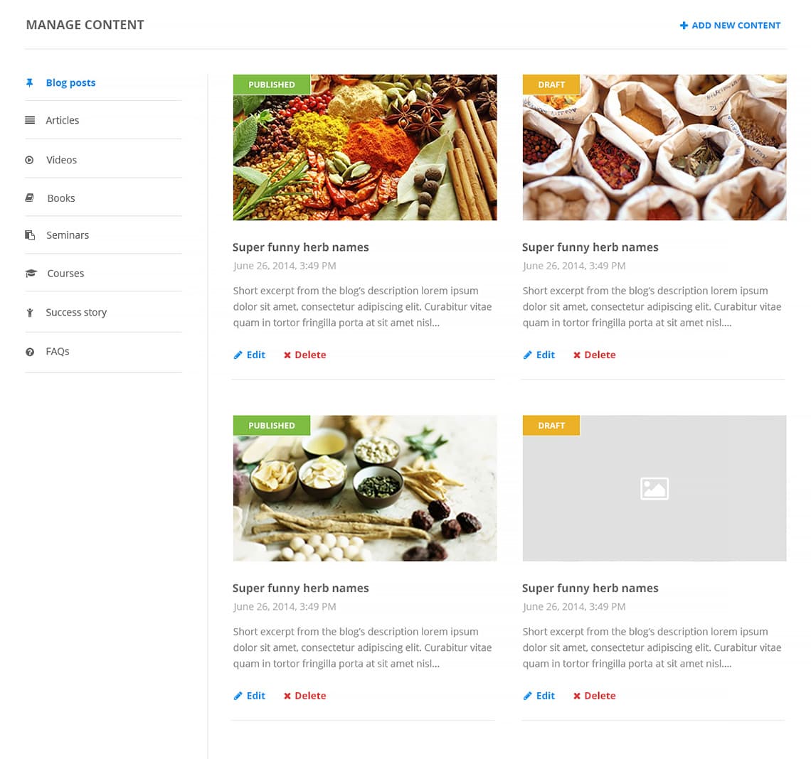Select the pin icon beside Blog posts
The width and height of the screenshot is (811, 759).
pos(30,82)
